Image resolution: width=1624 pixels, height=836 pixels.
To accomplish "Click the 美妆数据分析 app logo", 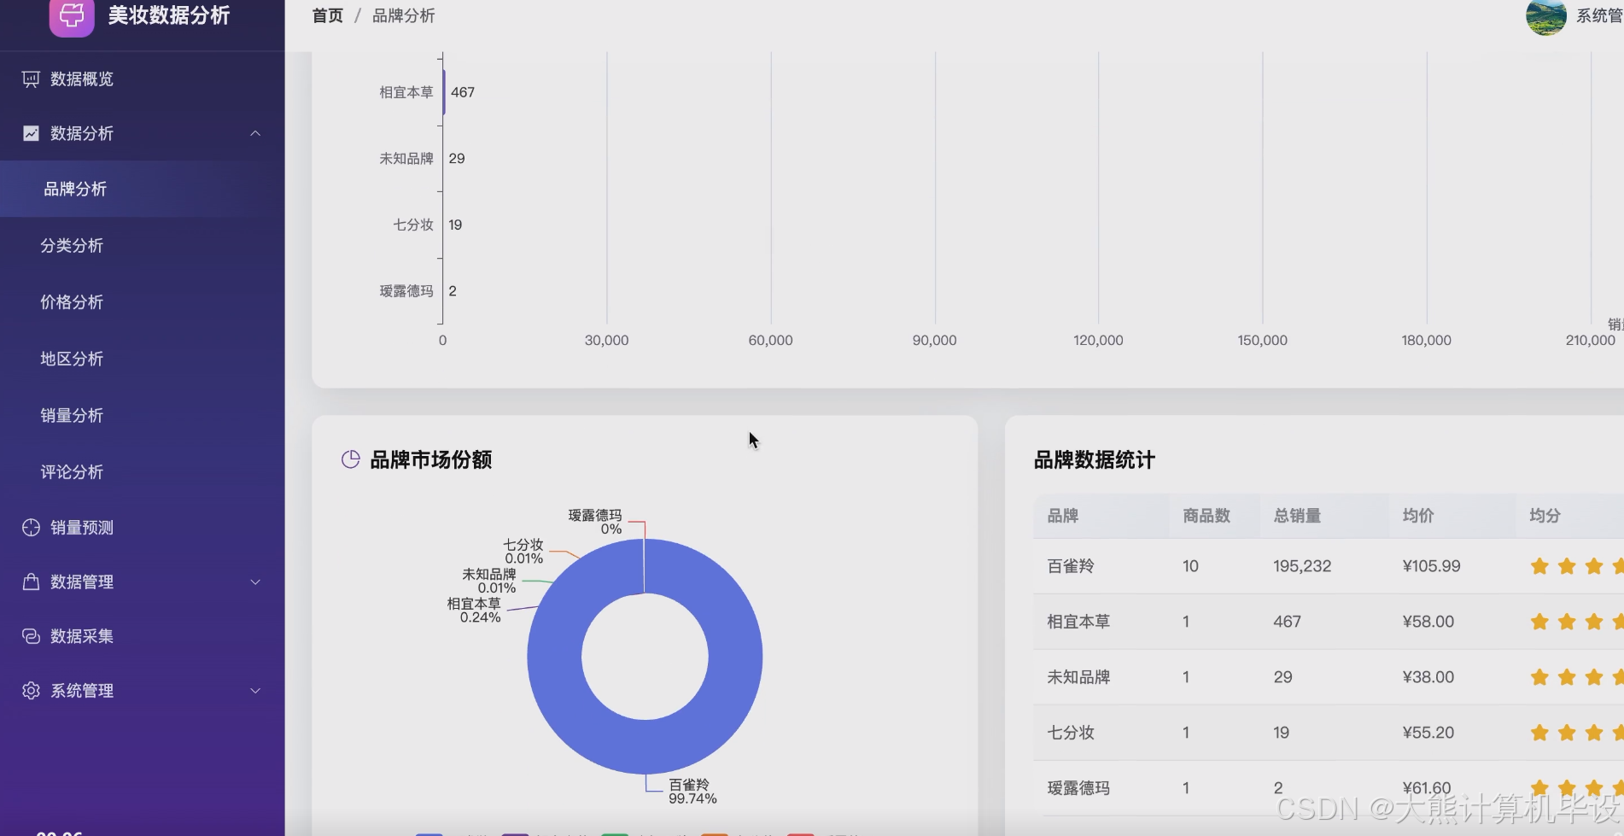I will point(73,16).
